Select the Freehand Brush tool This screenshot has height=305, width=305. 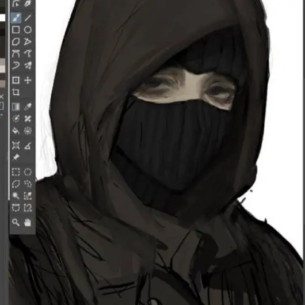16,18
